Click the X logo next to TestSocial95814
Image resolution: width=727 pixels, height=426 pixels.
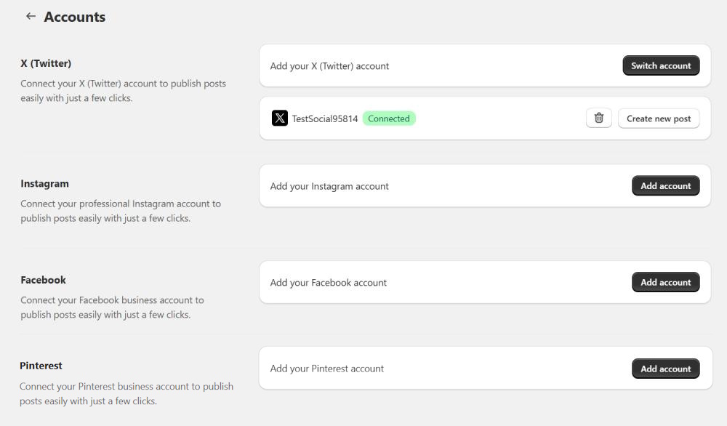(280, 118)
